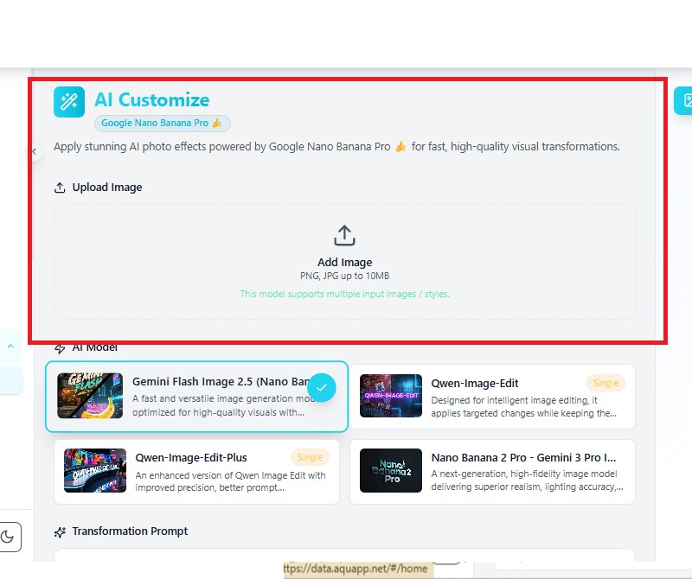The width and height of the screenshot is (692, 579).
Task: Click Add Image to upload a file
Action: pyautogui.click(x=344, y=263)
